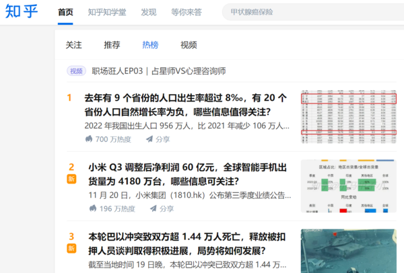Focus the 甲状腺癌保险 search field
Viewport: 404px width, 273px height.
pos(313,12)
